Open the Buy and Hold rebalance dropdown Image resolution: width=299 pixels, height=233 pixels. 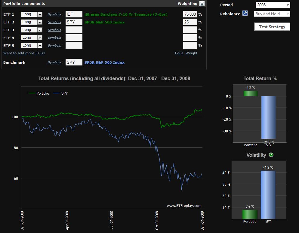[272, 14]
